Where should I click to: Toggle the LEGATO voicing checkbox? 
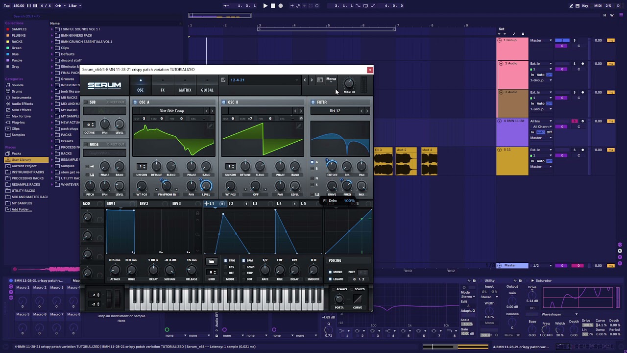tap(330, 279)
